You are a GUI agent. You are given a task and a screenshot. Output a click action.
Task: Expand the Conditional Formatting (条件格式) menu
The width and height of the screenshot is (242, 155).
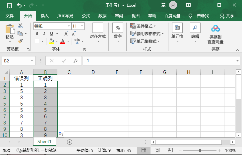(x=143, y=26)
